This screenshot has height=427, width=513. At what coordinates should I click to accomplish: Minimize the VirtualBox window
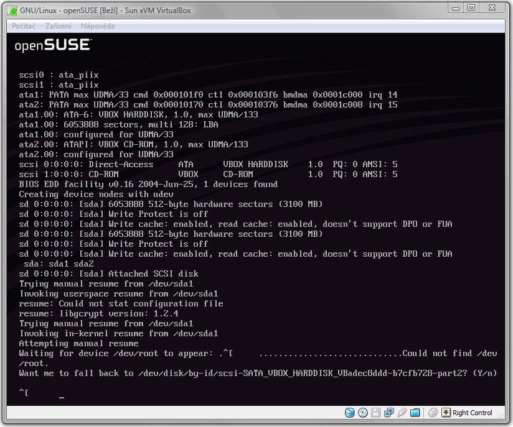456,8
